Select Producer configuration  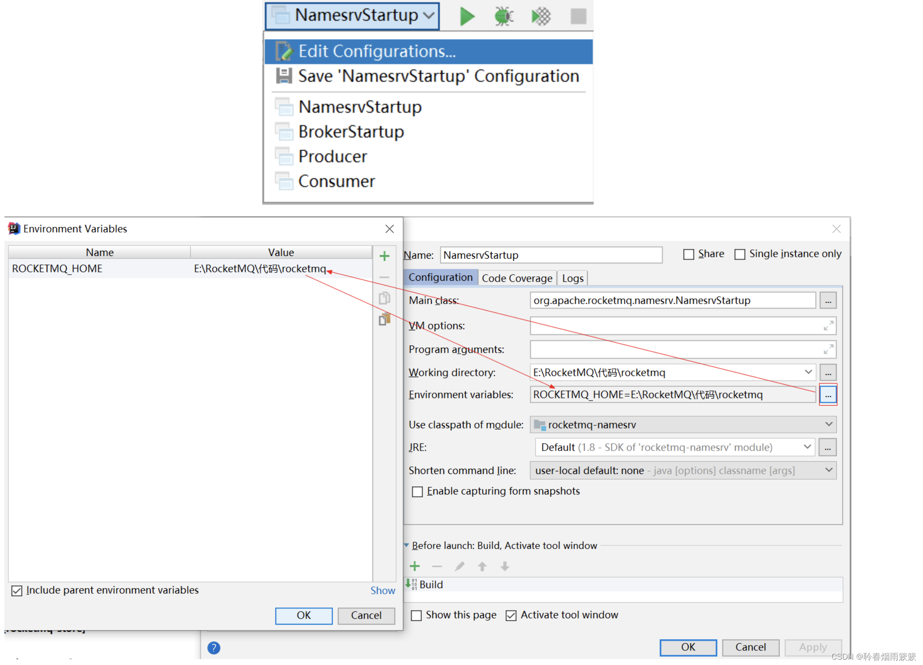(428, 157)
